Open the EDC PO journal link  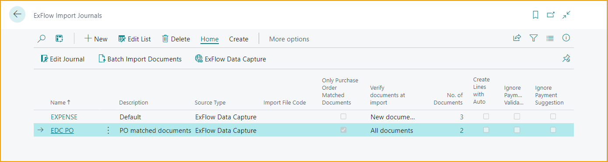(x=62, y=130)
